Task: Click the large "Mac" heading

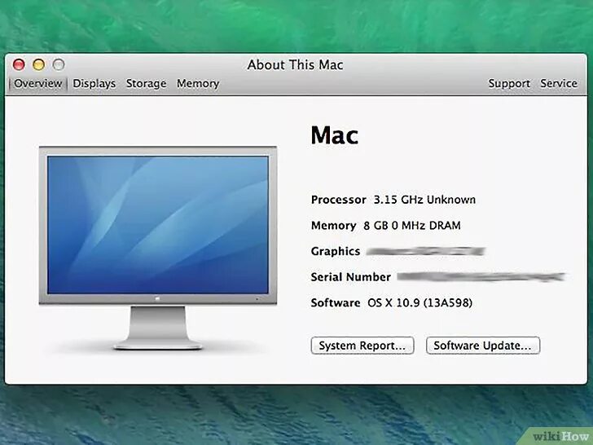Action: click(x=334, y=135)
